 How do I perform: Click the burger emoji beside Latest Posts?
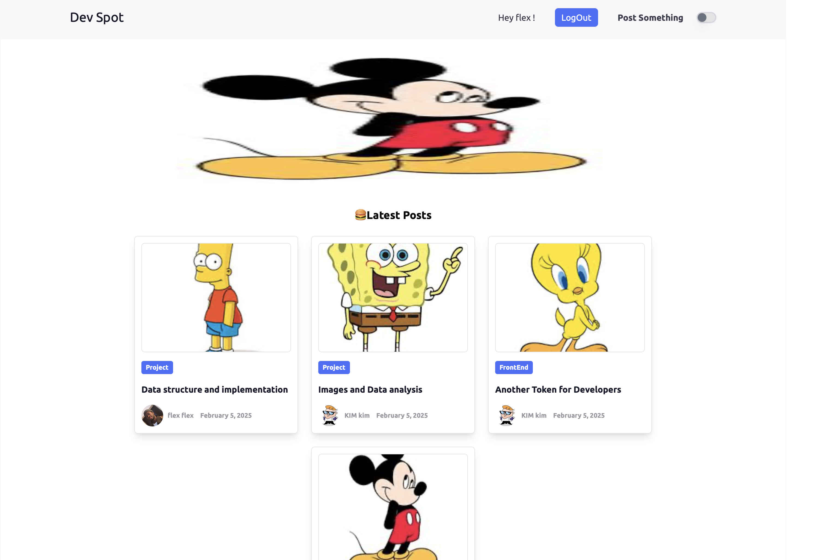pyautogui.click(x=360, y=215)
